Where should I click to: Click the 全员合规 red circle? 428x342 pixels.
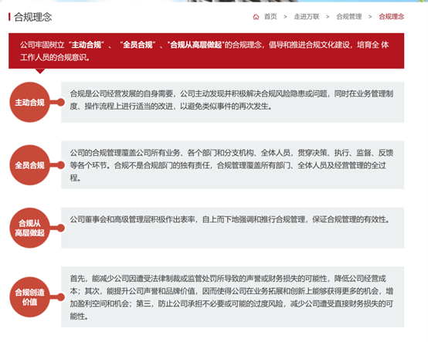(30, 165)
